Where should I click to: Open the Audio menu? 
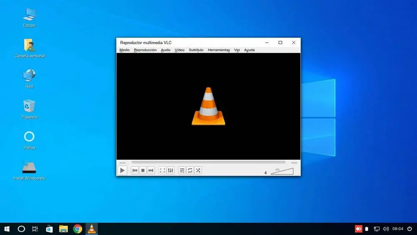coord(166,50)
